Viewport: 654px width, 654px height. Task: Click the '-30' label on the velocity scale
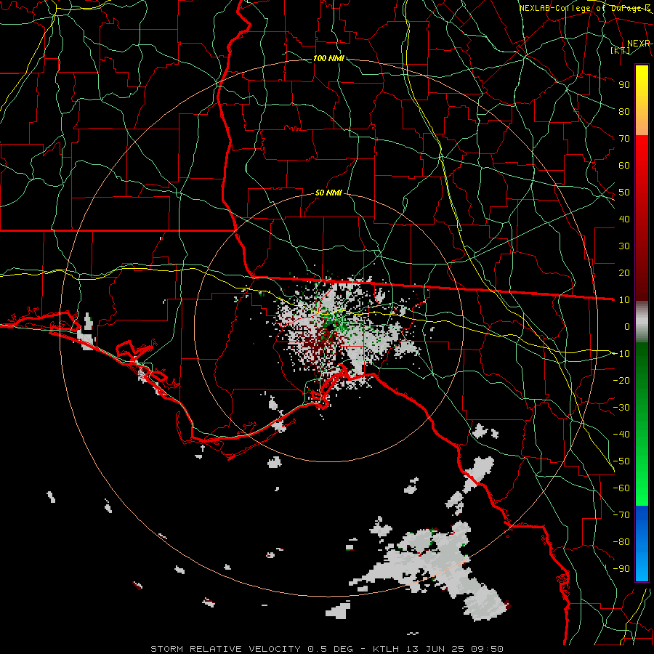coord(621,408)
